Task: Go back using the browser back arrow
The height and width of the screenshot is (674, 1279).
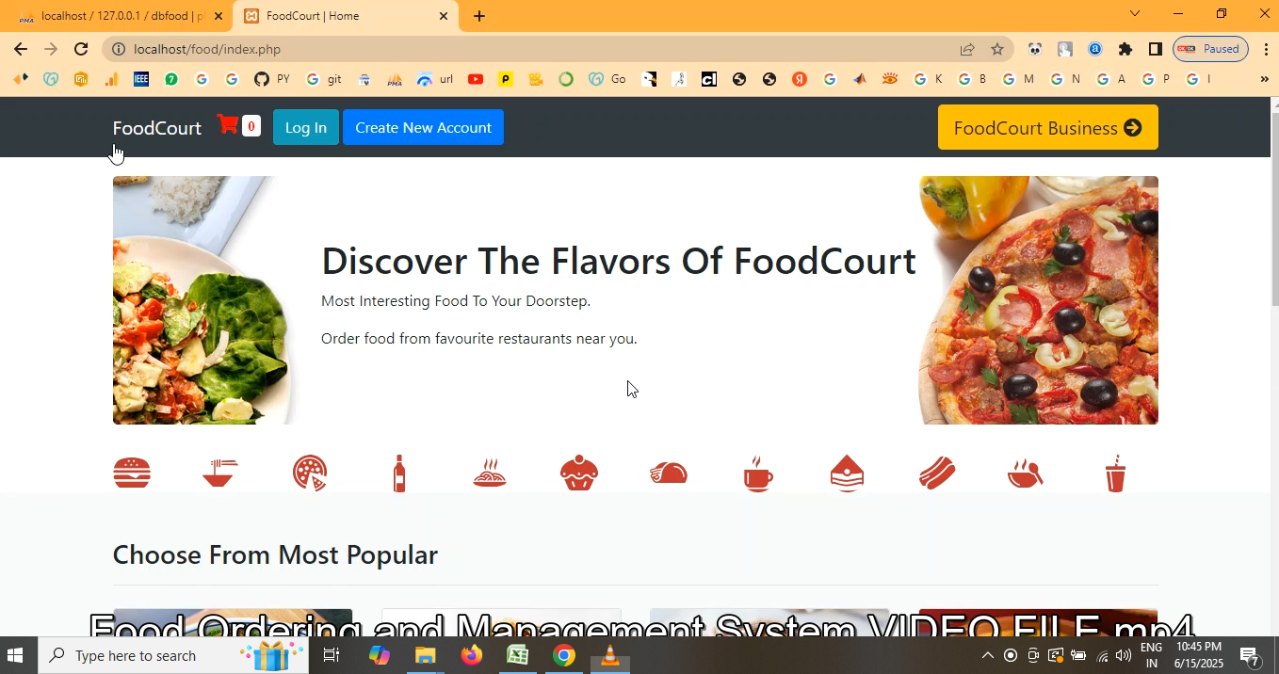Action: tap(21, 49)
